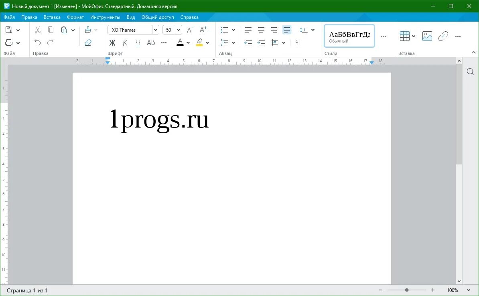The height and width of the screenshot is (296, 479).
Task: Toggle center text alignment
Action: click(x=261, y=30)
